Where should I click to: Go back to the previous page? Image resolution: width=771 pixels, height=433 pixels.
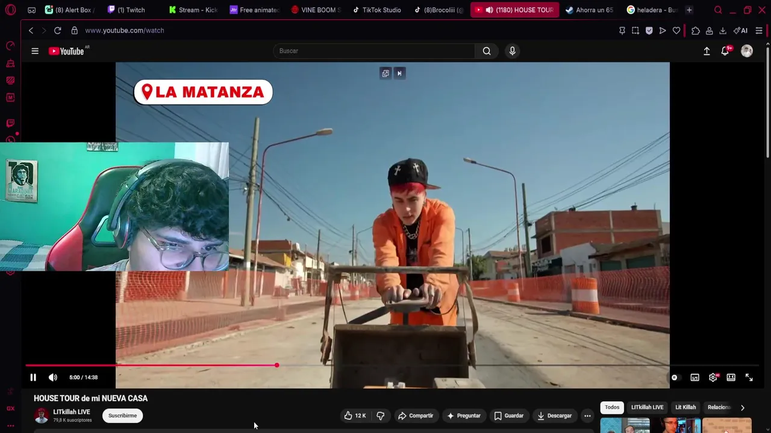31,30
